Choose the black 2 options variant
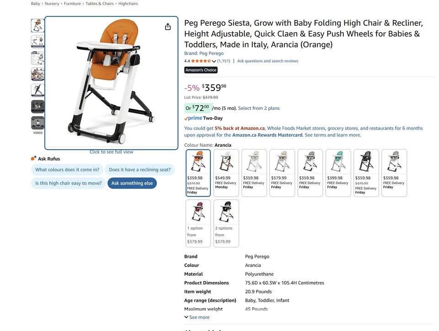Image resolution: width=439 pixels, height=331 pixels. 226,223
